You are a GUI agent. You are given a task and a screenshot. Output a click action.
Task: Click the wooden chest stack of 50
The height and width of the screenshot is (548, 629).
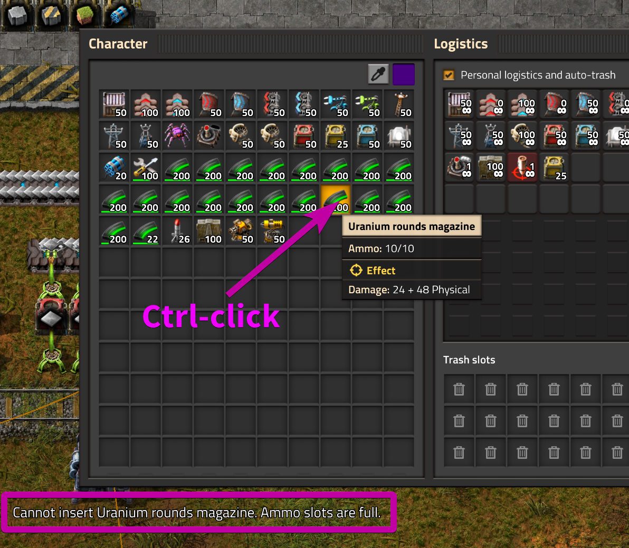click(x=114, y=104)
